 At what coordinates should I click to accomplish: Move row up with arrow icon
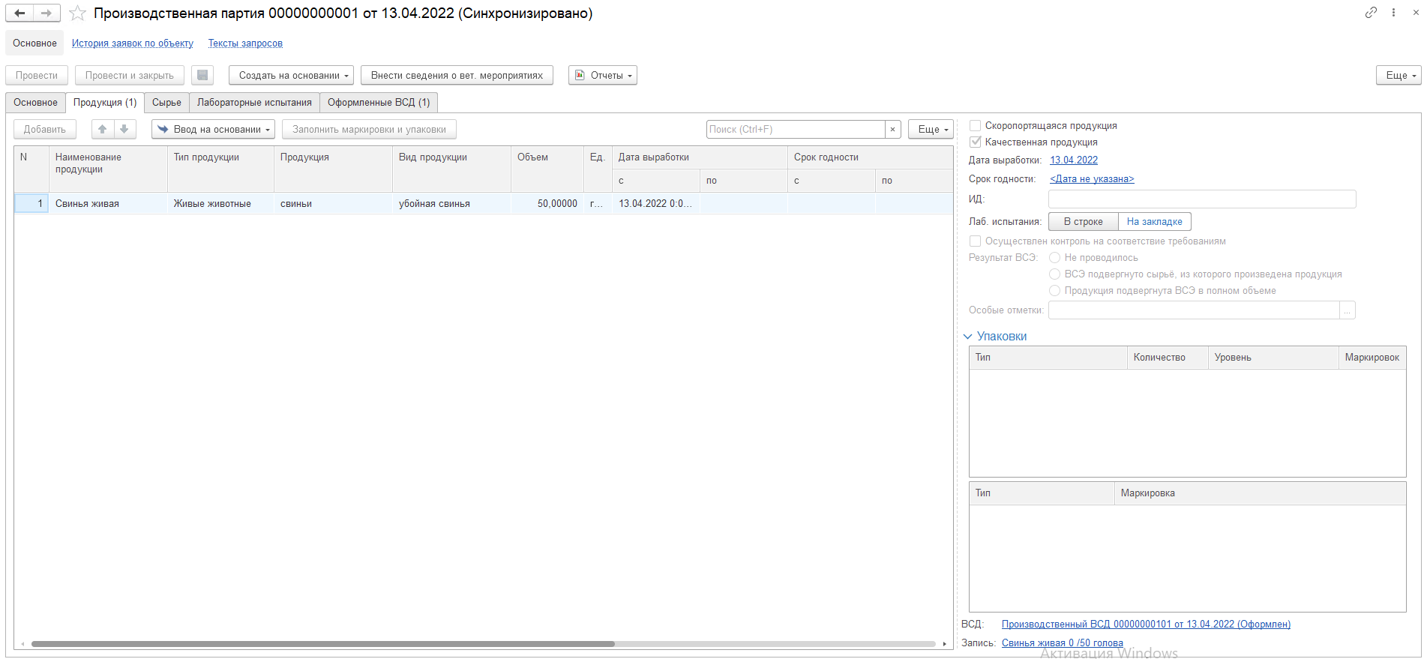103,129
